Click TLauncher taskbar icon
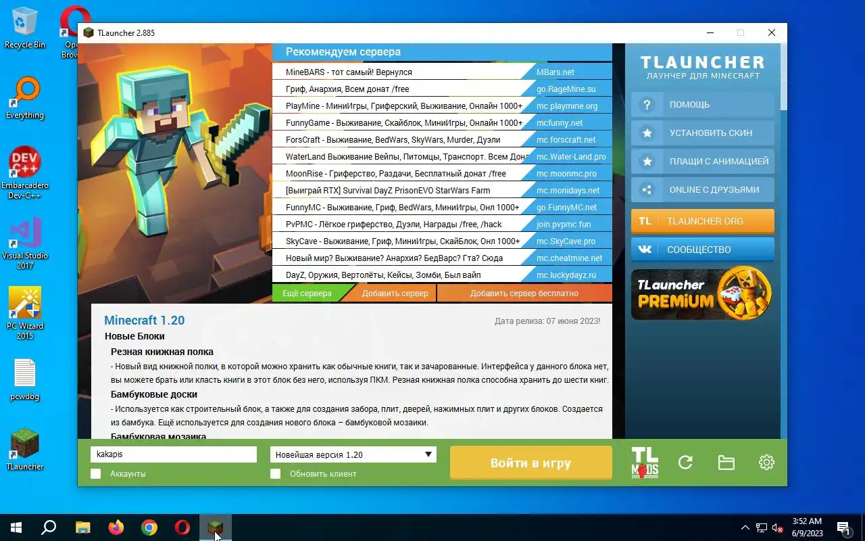This screenshot has width=865, height=541. [216, 527]
